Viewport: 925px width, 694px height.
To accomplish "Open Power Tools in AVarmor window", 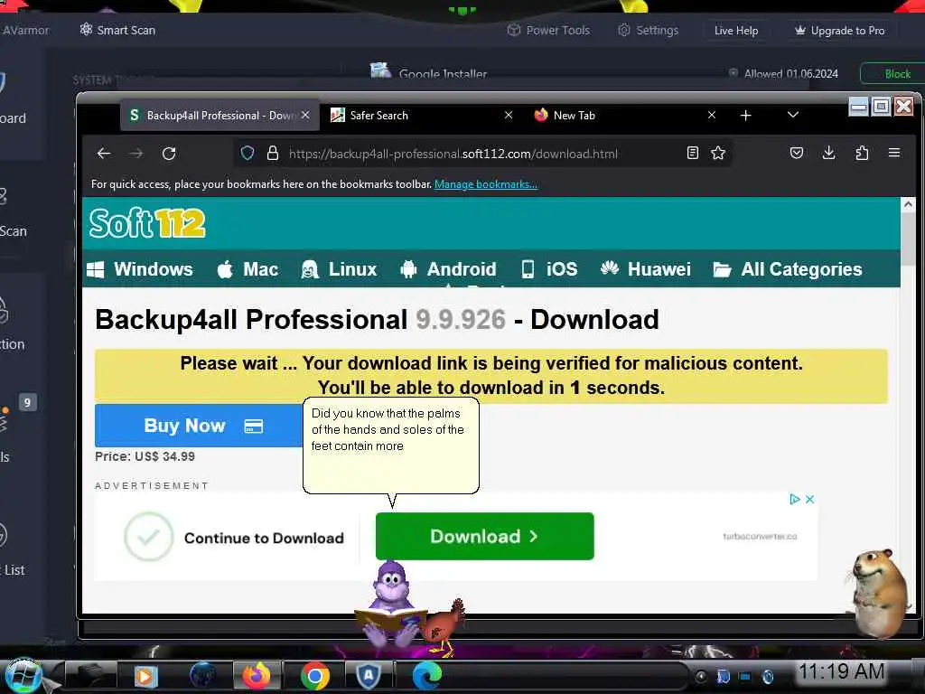I will (x=548, y=30).
